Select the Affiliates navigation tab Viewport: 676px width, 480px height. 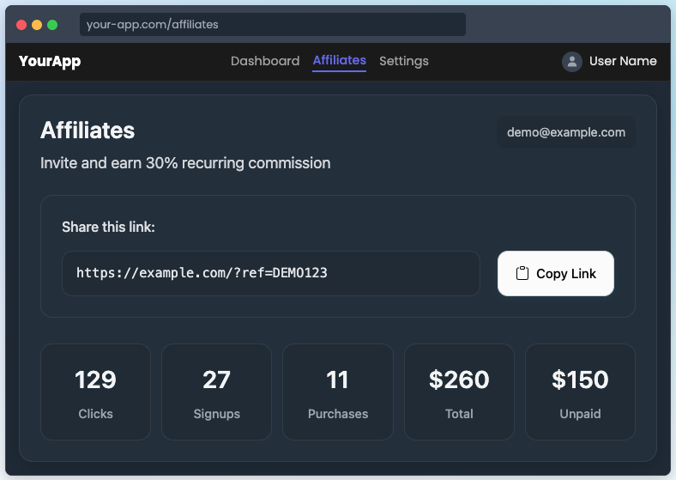click(x=339, y=61)
